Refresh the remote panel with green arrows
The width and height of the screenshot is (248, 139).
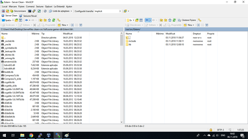(x=174, y=20)
